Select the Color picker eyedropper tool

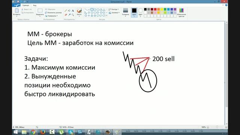click(x=69, y=15)
